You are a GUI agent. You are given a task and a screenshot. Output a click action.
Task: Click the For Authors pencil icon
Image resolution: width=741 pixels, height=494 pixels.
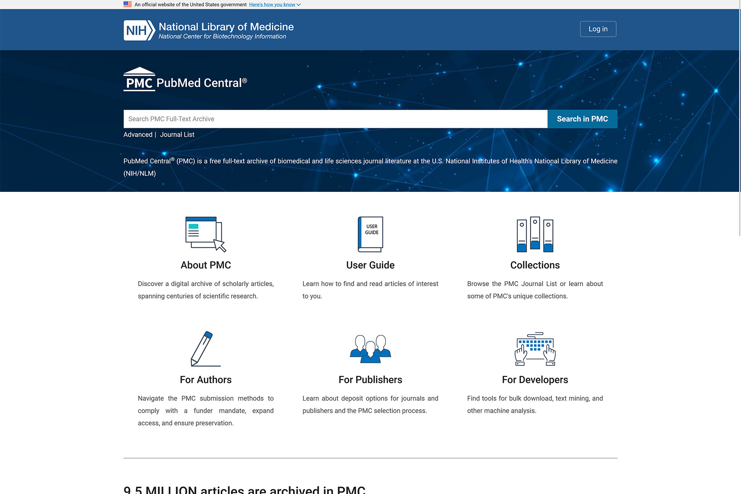coord(206,349)
